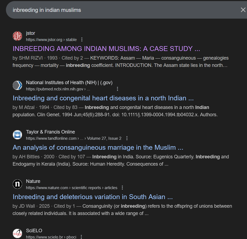
Task: Click the Taylor & Francis favicon
Action: (x=17, y=135)
